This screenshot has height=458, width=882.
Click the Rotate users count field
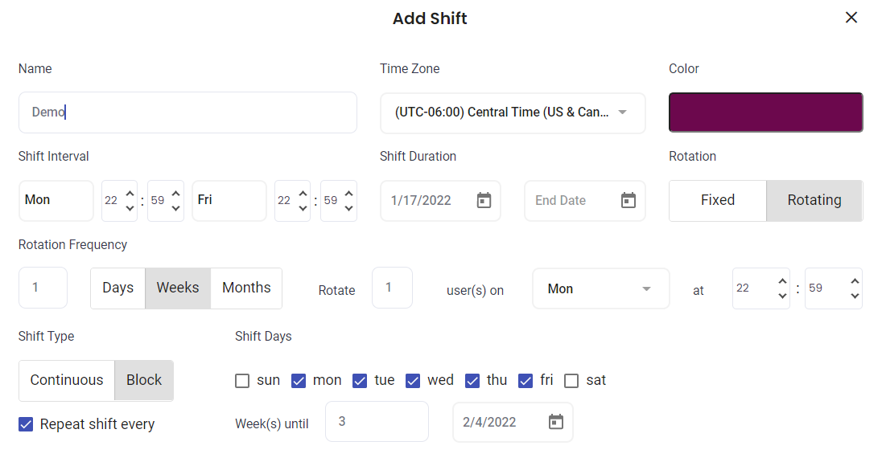(392, 287)
